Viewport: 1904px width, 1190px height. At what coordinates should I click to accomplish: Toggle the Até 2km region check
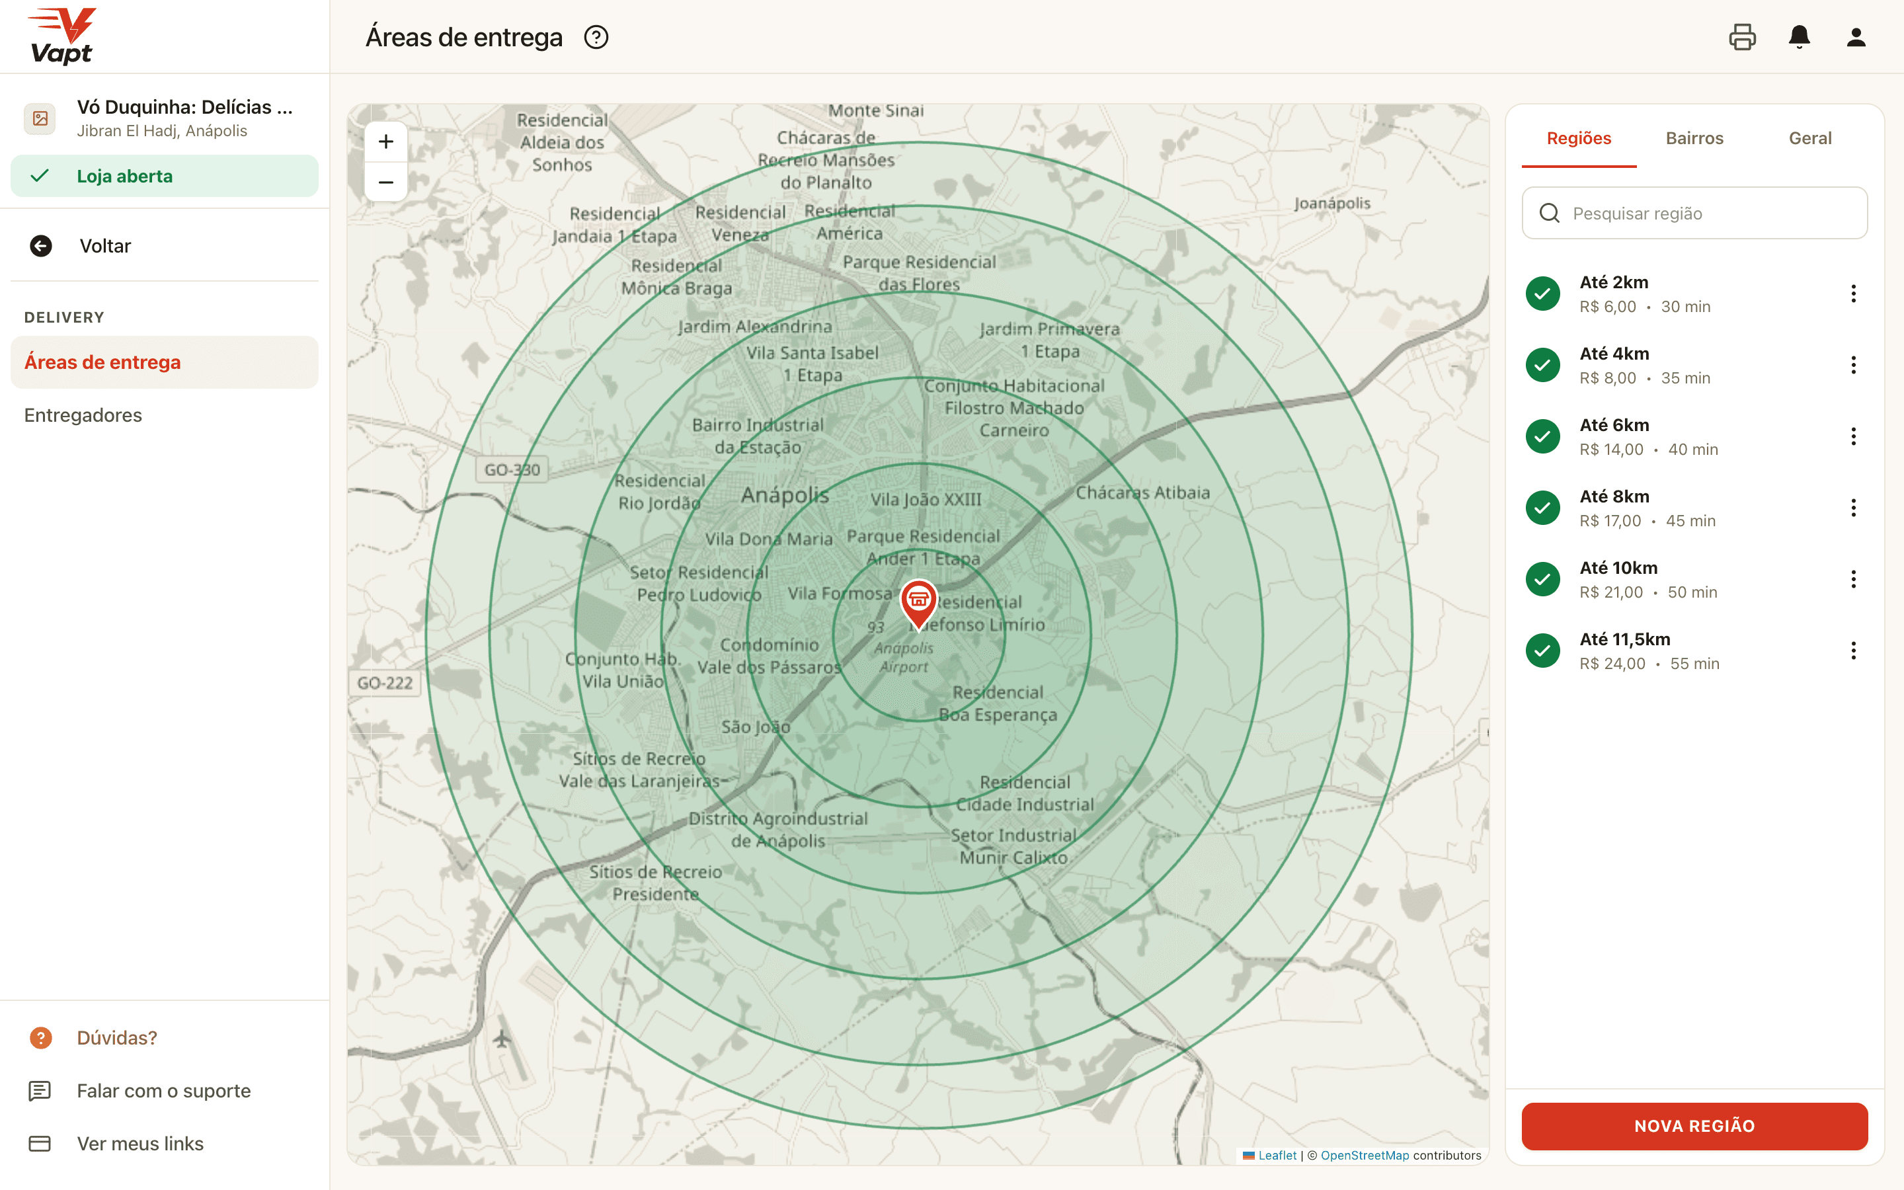[1543, 294]
